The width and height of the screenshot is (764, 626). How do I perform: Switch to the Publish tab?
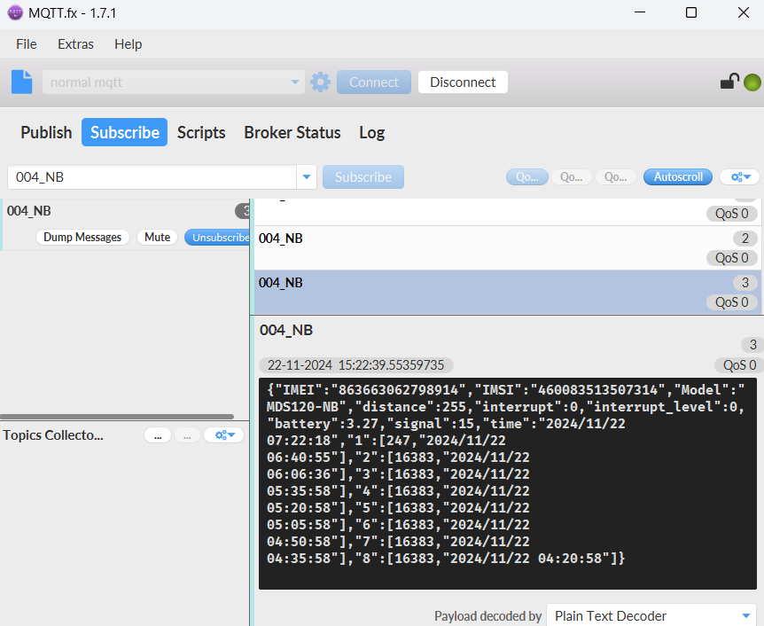pyautogui.click(x=46, y=132)
